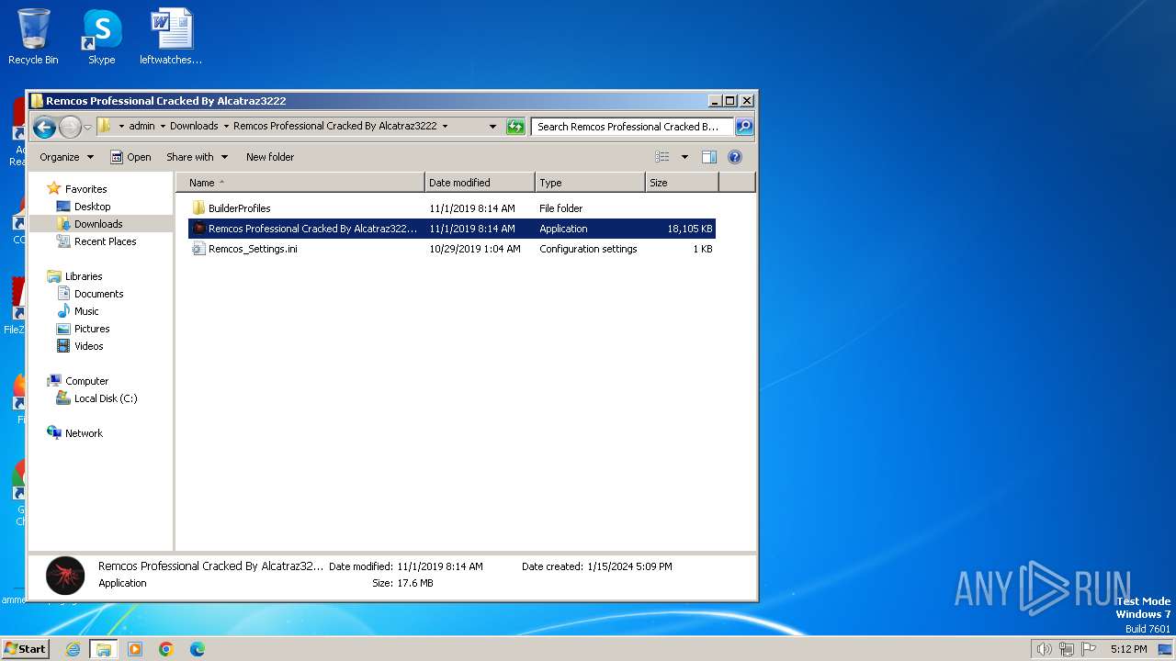Open Action Center flag icon
Image resolution: width=1176 pixels, height=661 pixels.
[x=1089, y=649]
